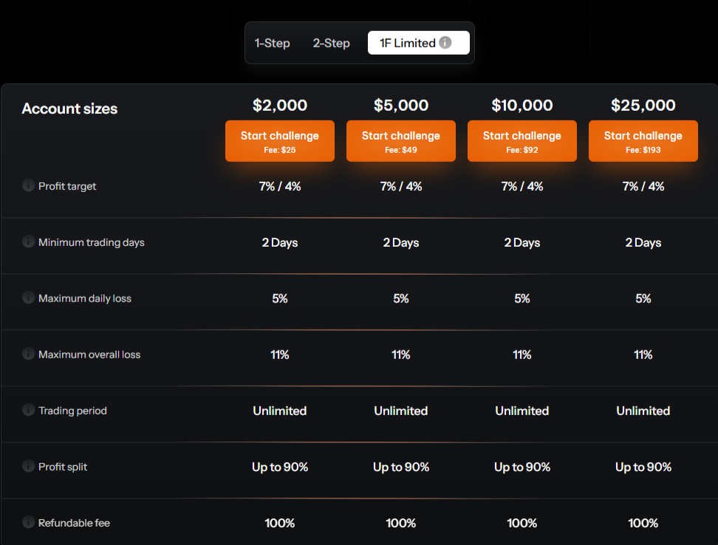Click the info icon beside Trading period

pyautogui.click(x=27, y=411)
